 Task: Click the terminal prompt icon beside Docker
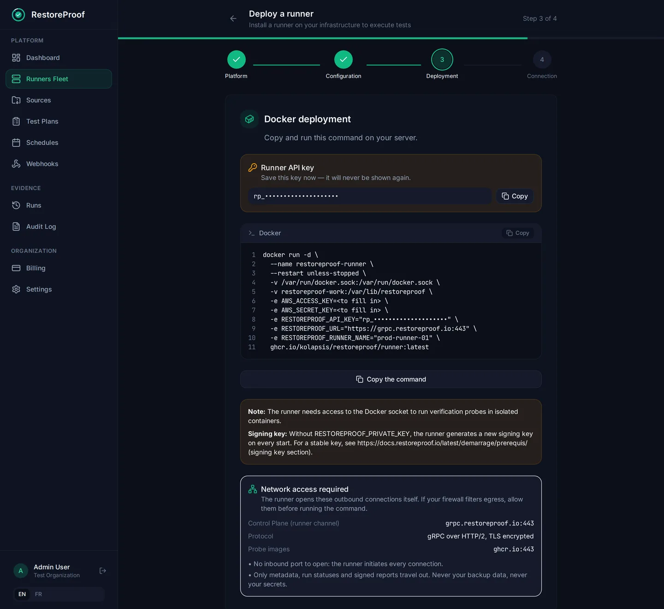251,233
